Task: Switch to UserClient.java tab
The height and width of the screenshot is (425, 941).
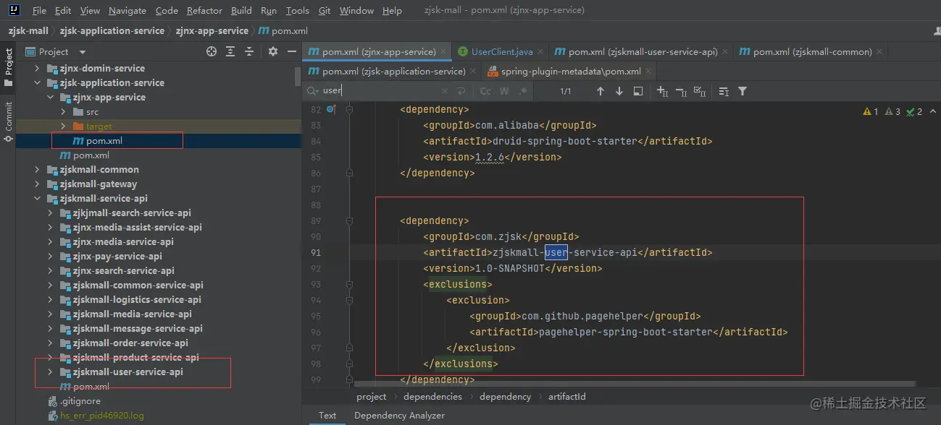Action: [x=501, y=51]
